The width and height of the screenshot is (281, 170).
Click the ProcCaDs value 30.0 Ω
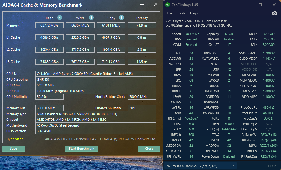point(269,118)
